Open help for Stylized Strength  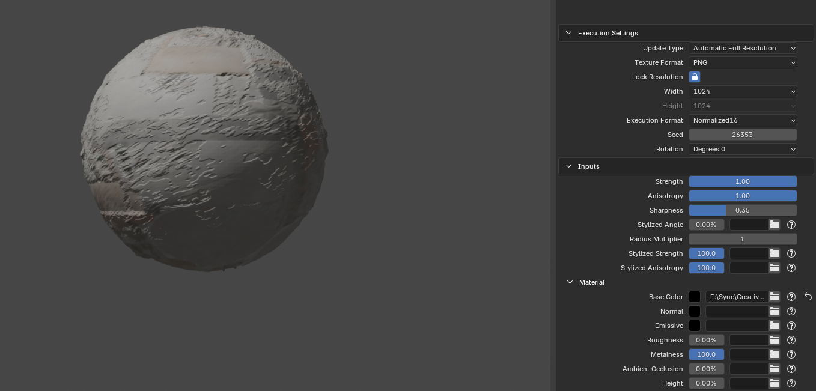pyautogui.click(x=791, y=253)
